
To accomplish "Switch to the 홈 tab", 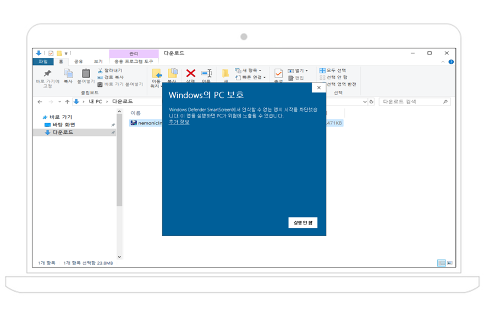I will (x=61, y=62).
